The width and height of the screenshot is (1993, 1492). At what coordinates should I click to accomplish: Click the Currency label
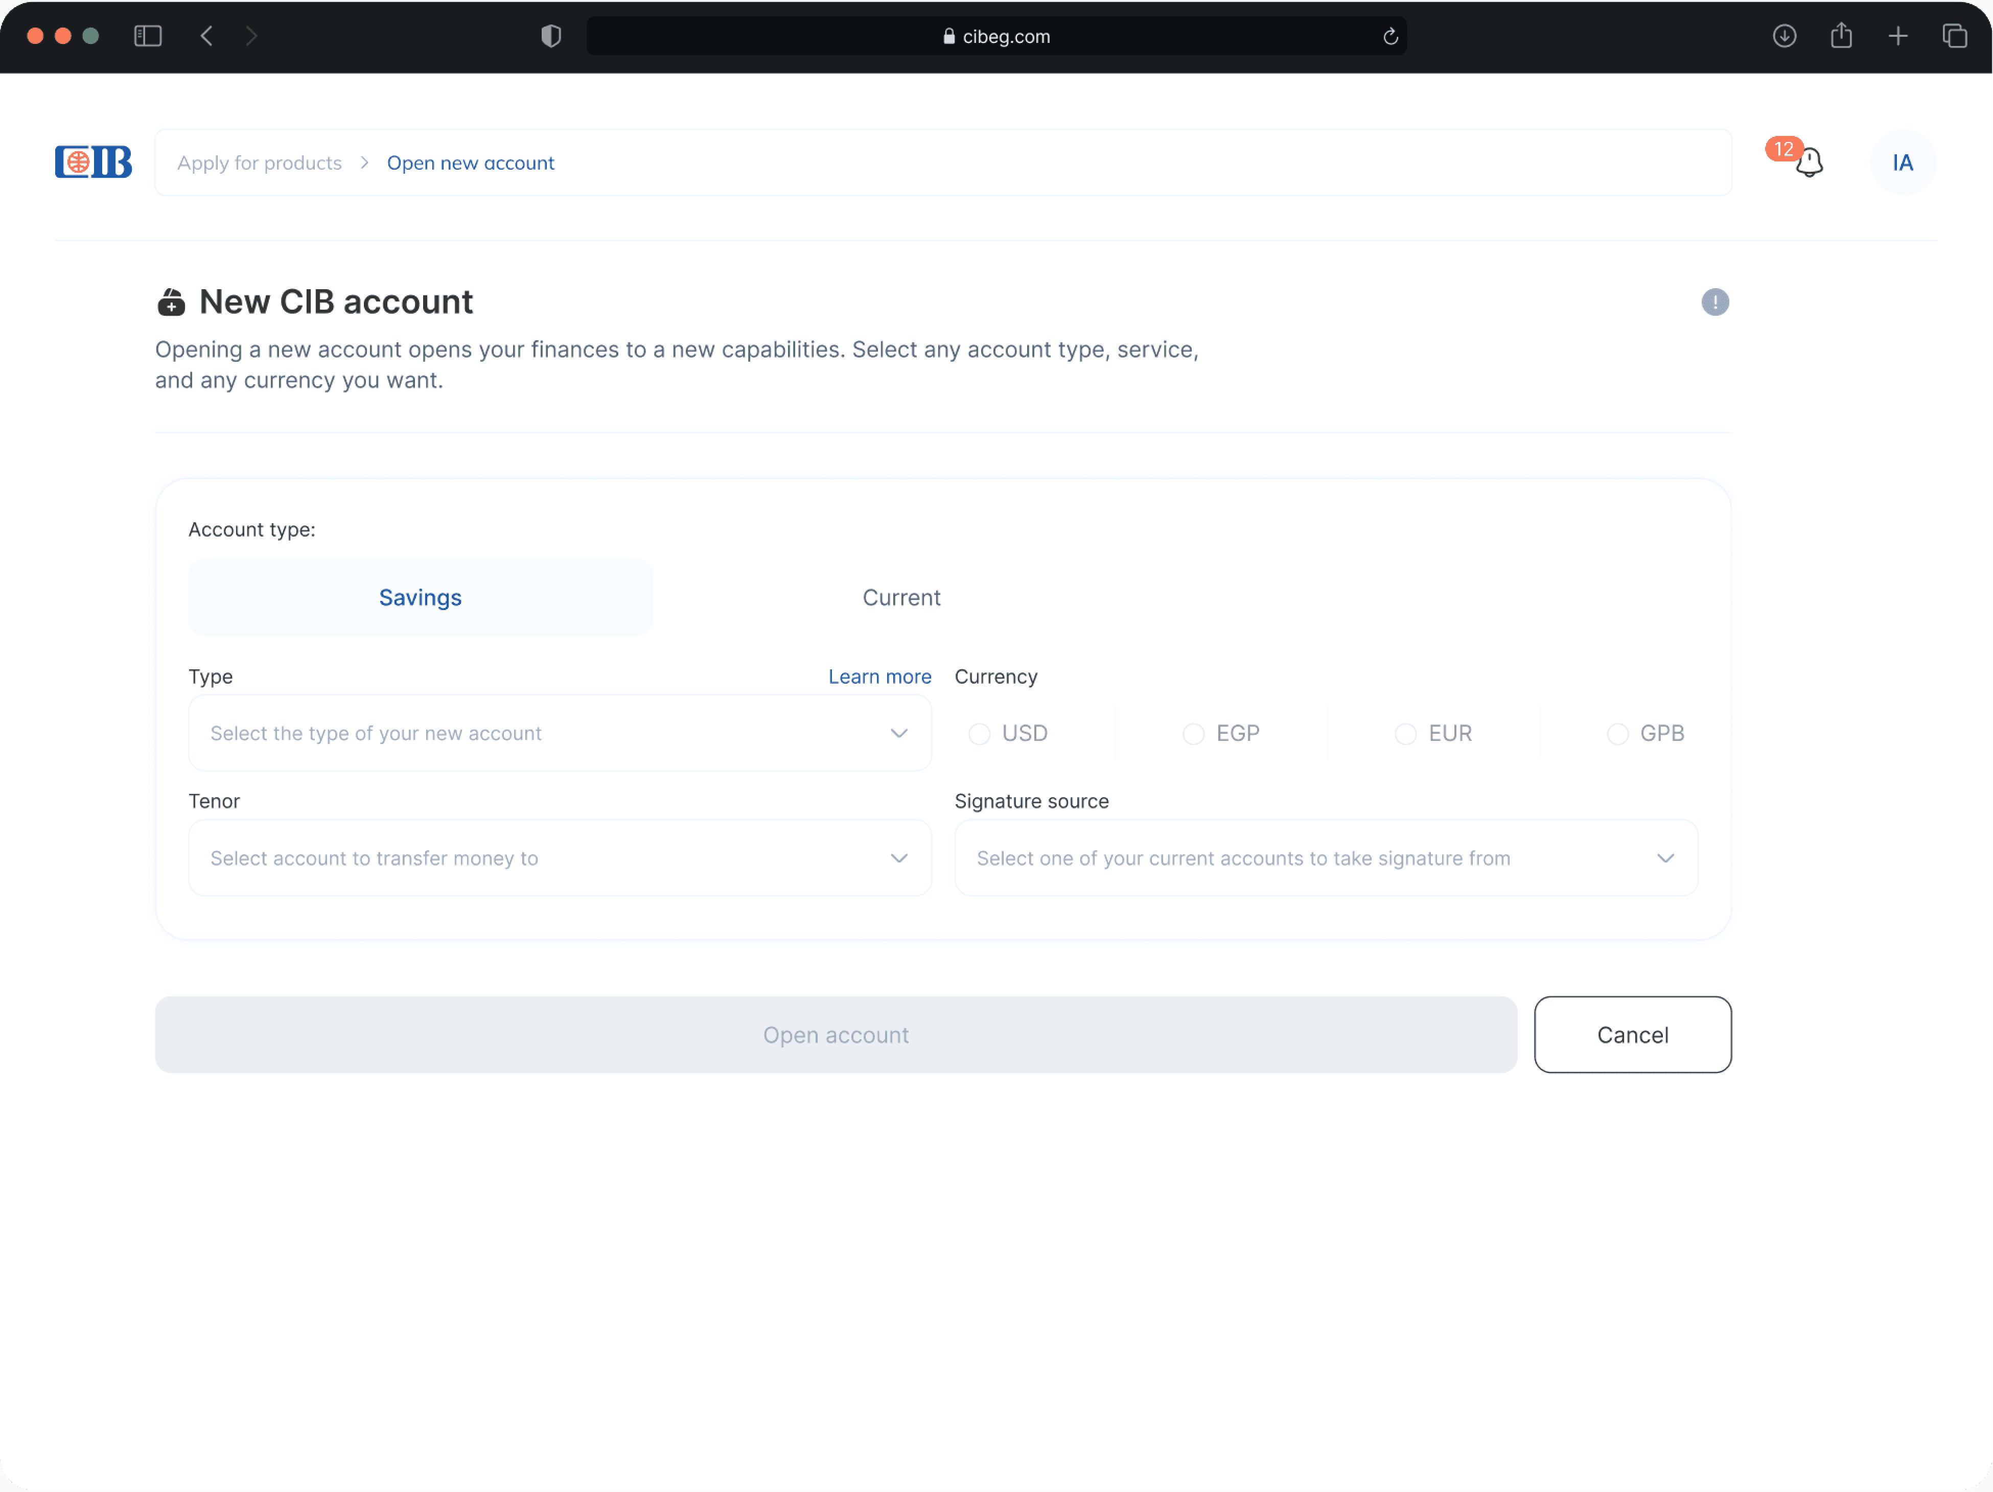[x=995, y=677]
